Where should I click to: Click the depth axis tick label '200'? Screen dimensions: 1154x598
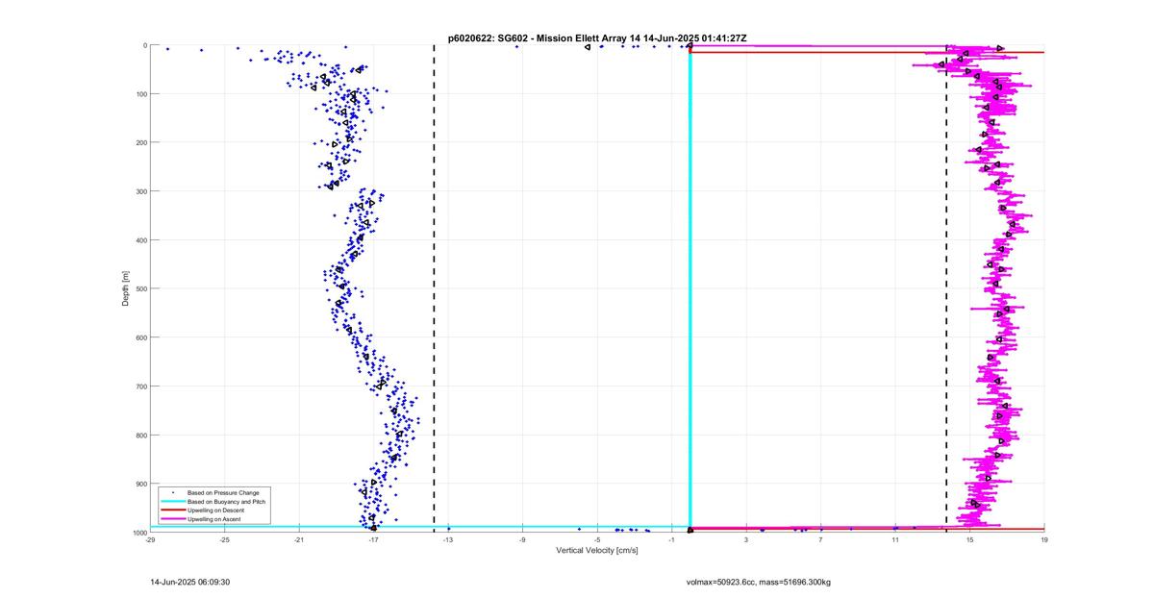[x=140, y=142]
